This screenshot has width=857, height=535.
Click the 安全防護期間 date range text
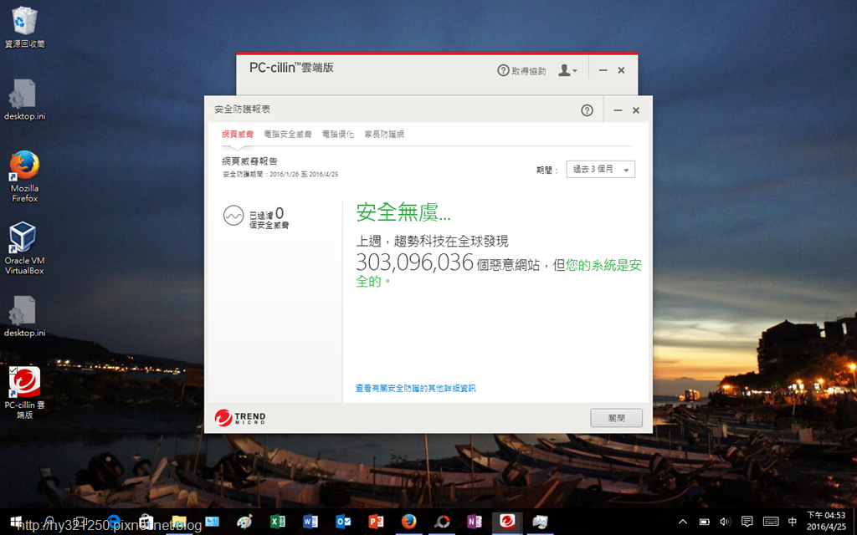click(x=280, y=174)
